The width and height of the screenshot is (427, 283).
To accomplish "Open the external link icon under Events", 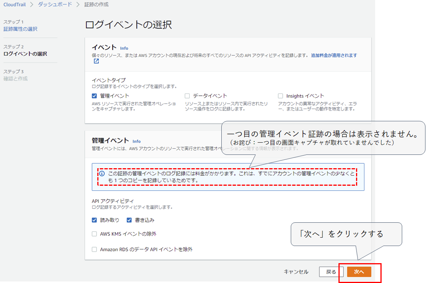I will (x=96, y=61).
